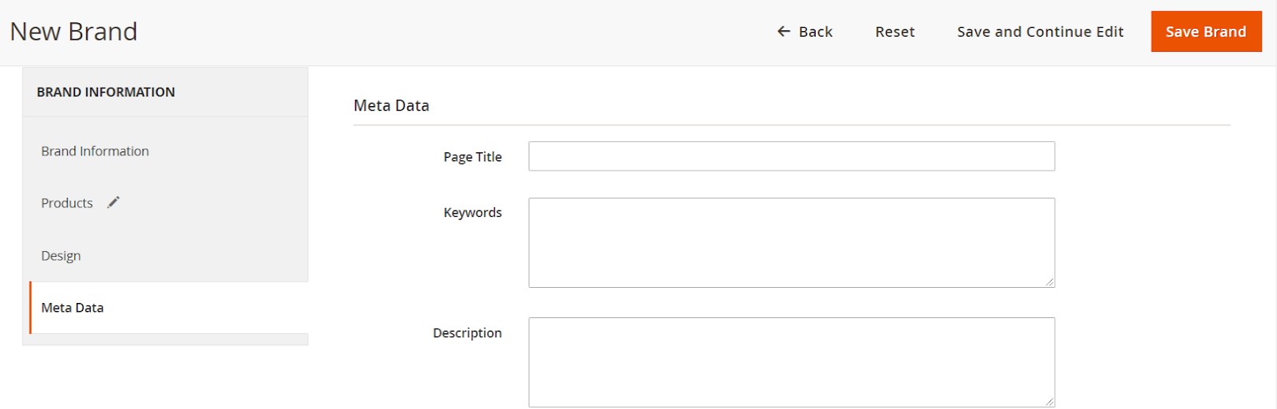The height and width of the screenshot is (409, 1277).
Task: Focus the Page Title input field
Action: [791, 156]
